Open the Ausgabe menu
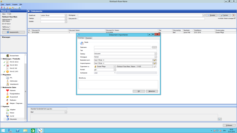This screenshot has height=133, width=237. point(15,4)
